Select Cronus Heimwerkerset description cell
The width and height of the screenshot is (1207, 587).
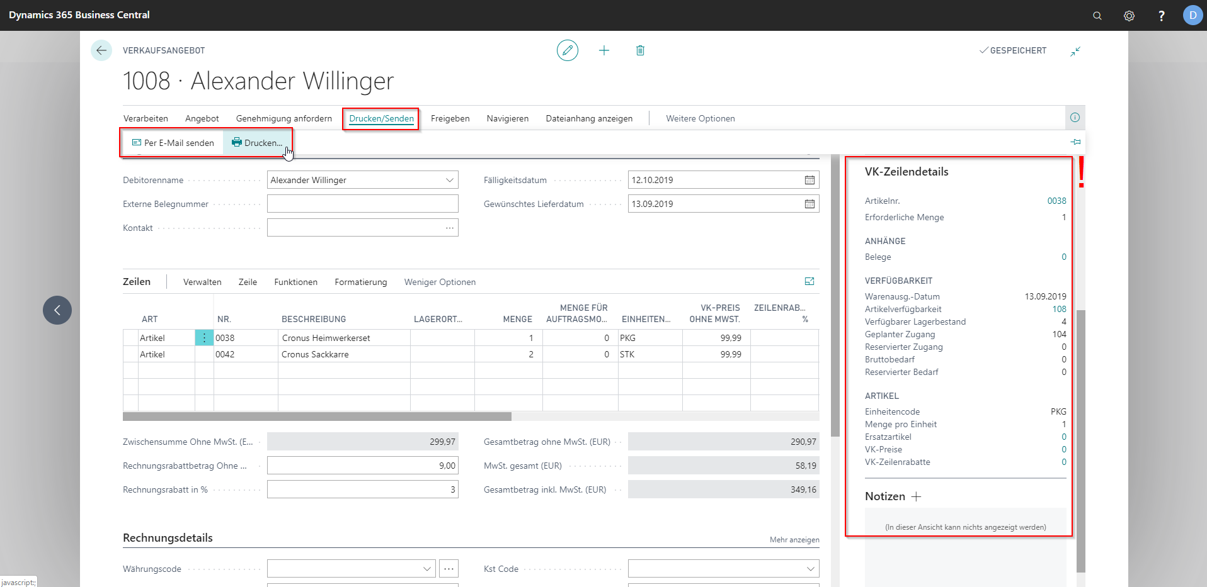tap(345, 338)
